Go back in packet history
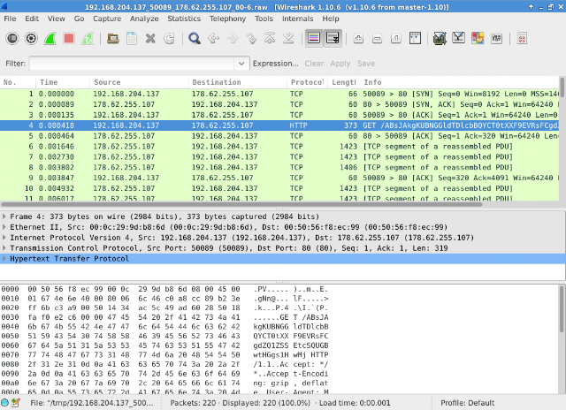 pyautogui.click(x=213, y=38)
